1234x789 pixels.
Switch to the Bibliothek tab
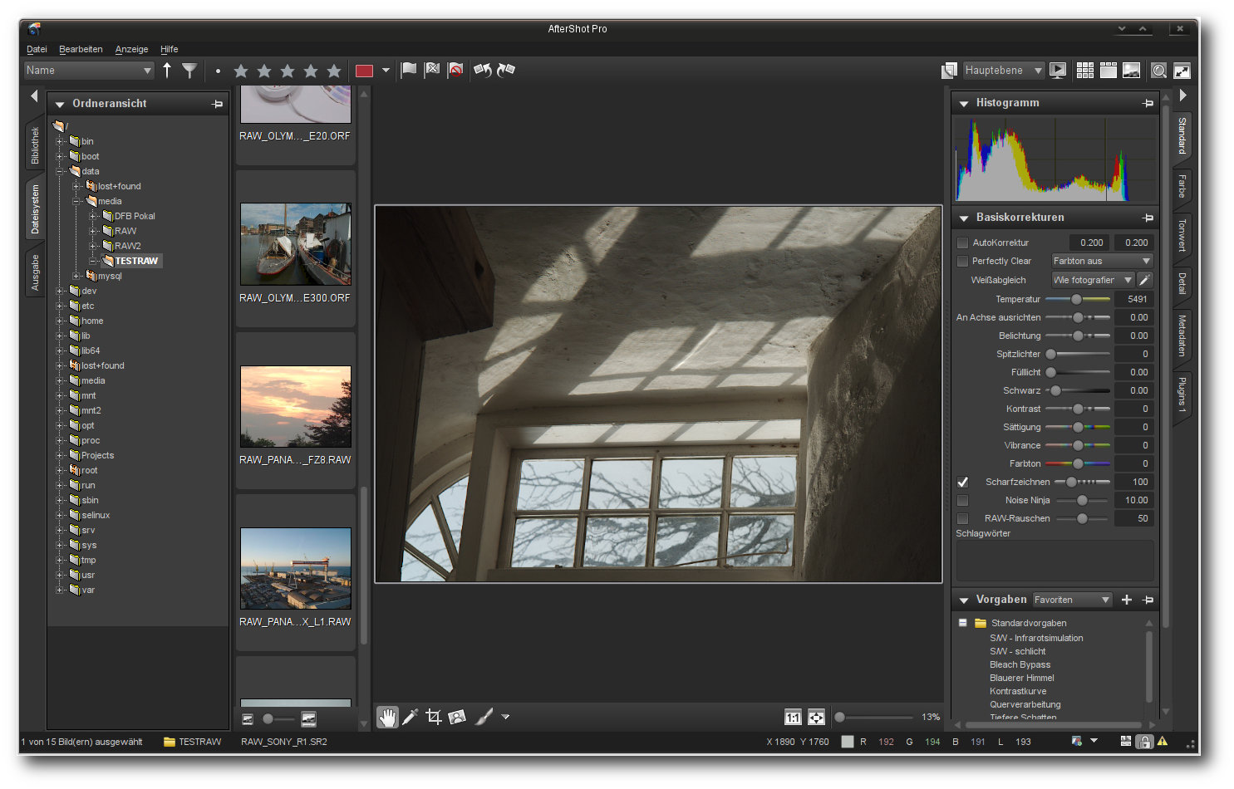point(35,145)
